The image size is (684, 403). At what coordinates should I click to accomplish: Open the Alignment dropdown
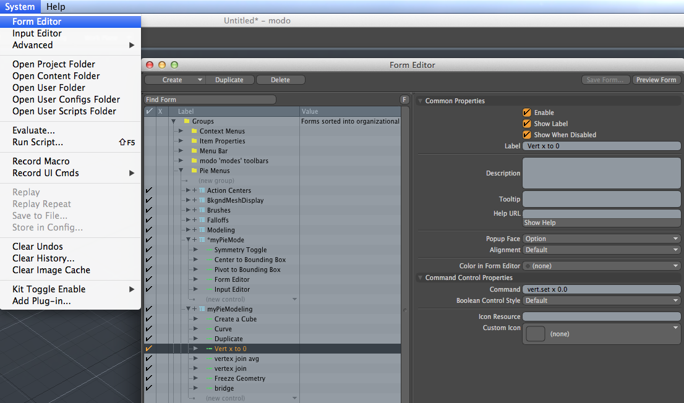(602, 250)
